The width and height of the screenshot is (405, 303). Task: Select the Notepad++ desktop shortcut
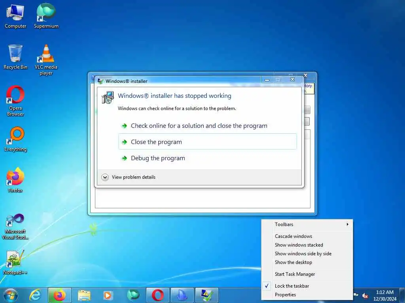pos(15,262)
